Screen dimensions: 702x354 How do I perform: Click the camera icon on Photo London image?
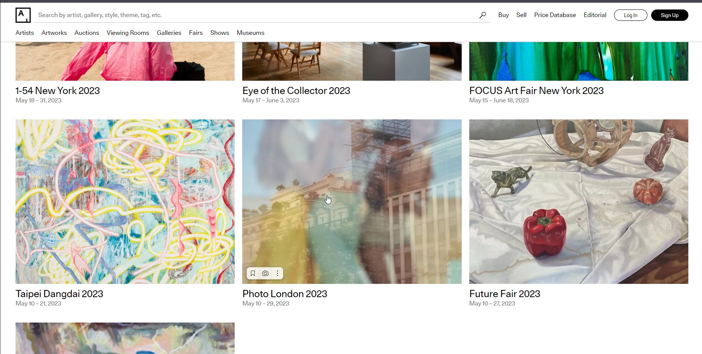pyautogui.click(x=265, y=273)
